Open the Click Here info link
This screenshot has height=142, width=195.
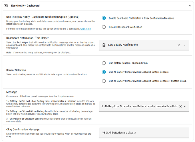point(85,29)
